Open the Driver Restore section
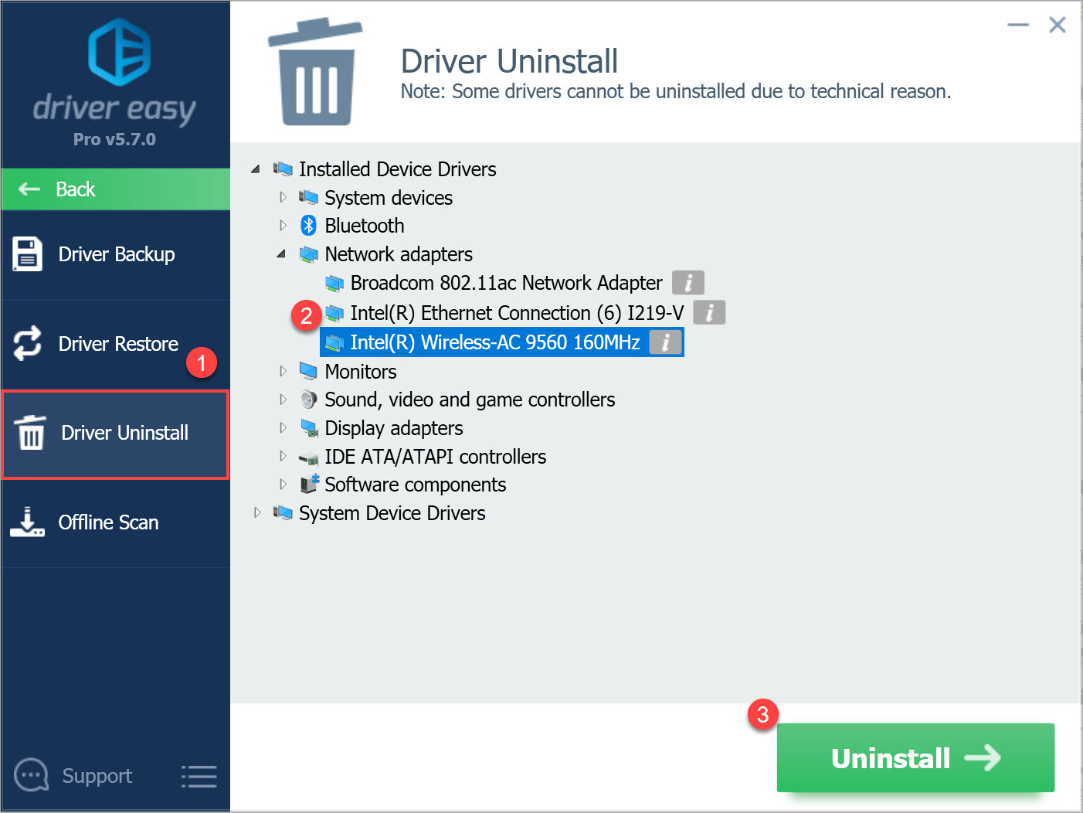Image resolution: width=1083 pixels, height=813 pixels. point(116,344)
